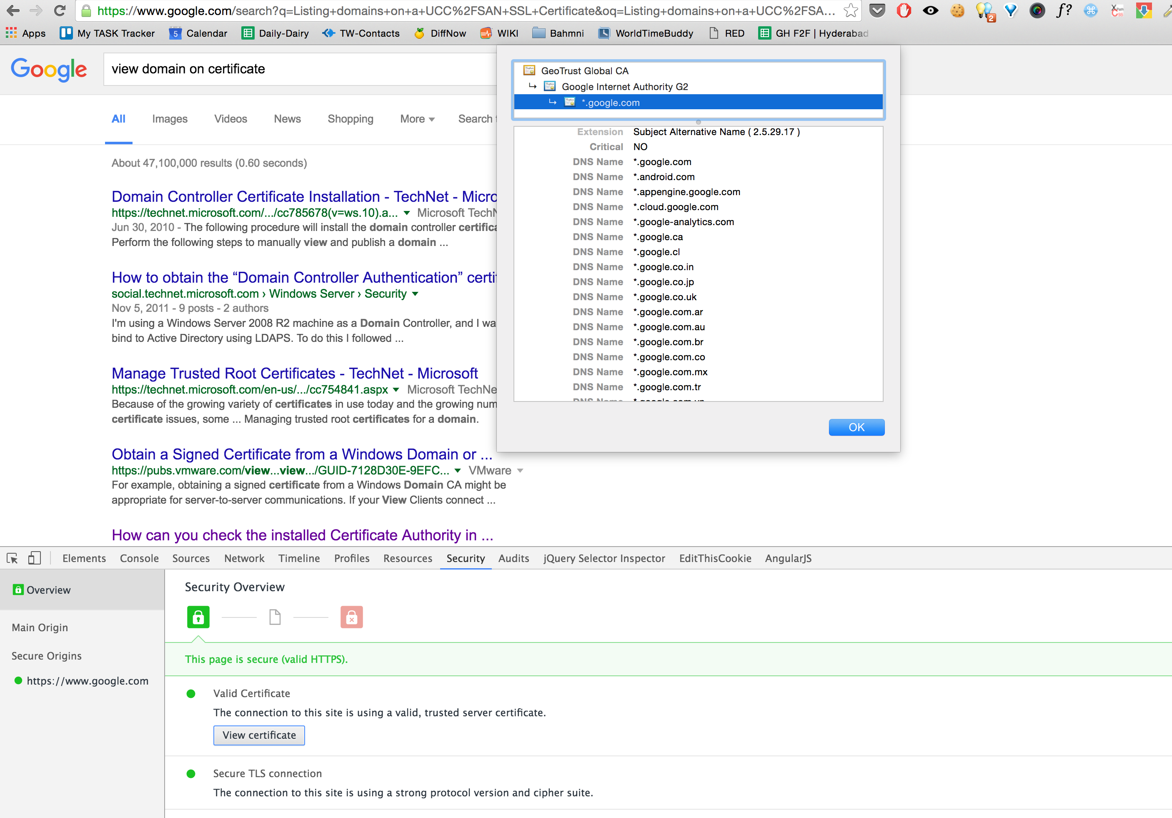Click OK in the certificate dialog
Screen dimensions: 1172x818
(856, 427)
